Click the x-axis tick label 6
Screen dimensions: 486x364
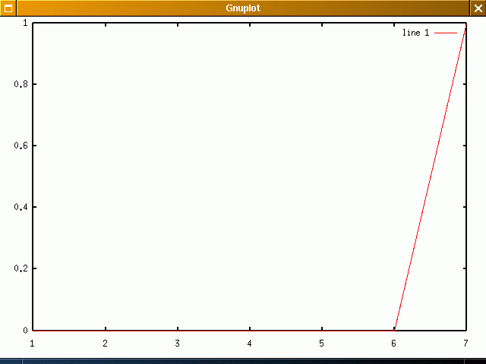pyautogui.click(x=393, y=344)
